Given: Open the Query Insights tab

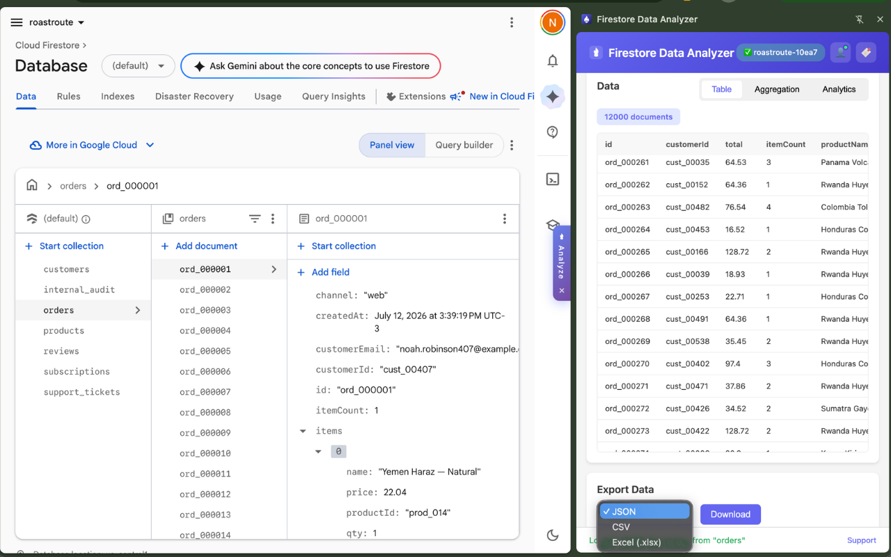Looking at the screenshot, I should click(333, 96).
